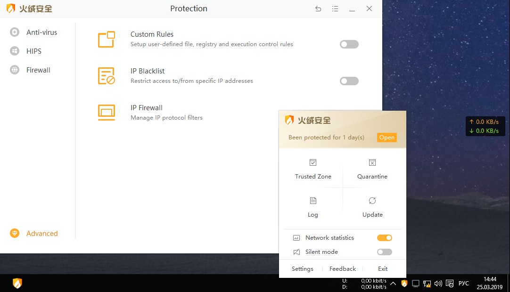Screen dimensions: 510x292
Task: Click the Quarantine box icon
Action: 372,162
